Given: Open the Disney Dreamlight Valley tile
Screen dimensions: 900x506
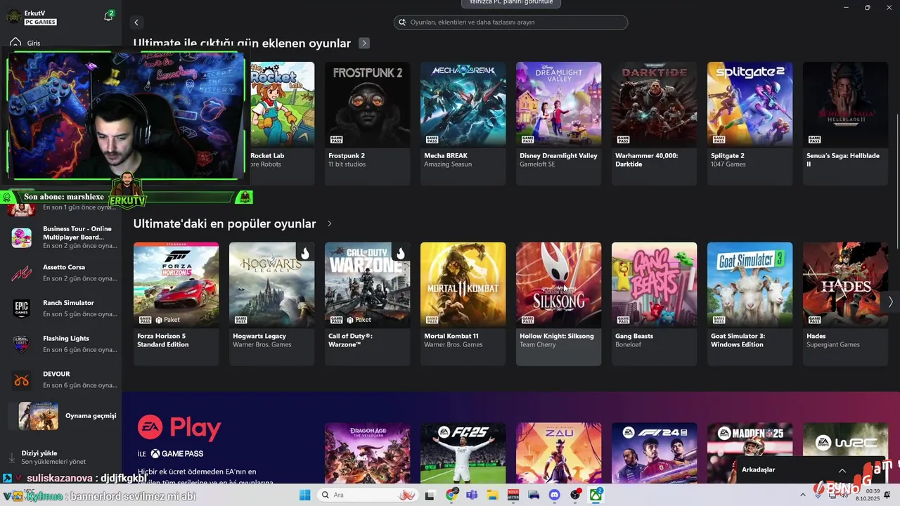Looking at the screenshot, I should [558, 123].
